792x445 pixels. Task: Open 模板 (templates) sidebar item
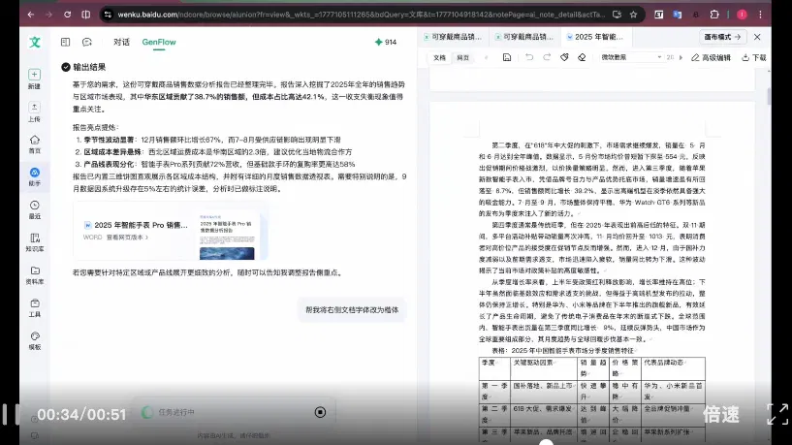point(34,340)
